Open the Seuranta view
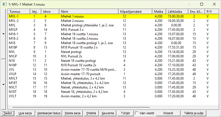The height and width of the screenshot is (117, 221). pyautogui.click(x=108, y=113)
